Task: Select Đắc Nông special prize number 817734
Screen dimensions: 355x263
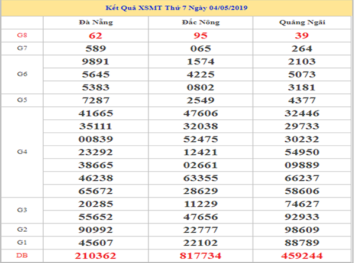Action: 201,255
